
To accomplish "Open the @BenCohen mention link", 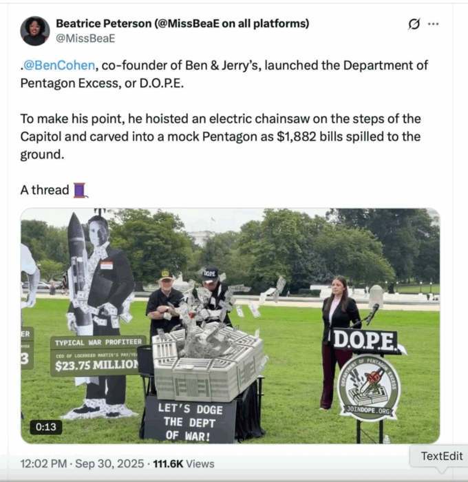I will pos(59,65).
